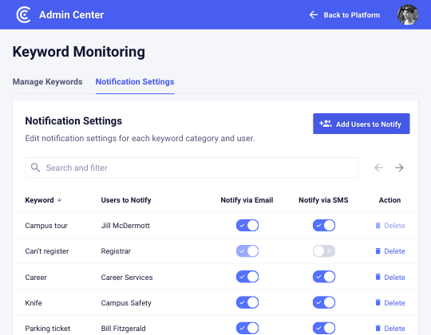Toggle email notification for Can't register
Image resolution: width=431 pixels, height=335 pixels.
pos(247,251)
